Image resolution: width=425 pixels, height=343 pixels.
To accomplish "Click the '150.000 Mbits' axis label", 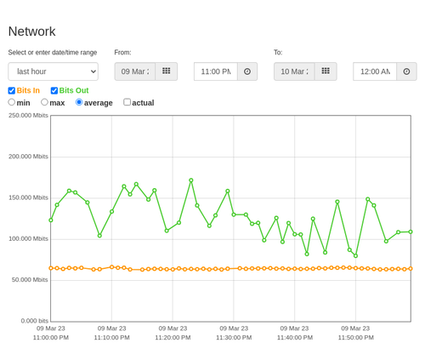I will click(28, 197).
